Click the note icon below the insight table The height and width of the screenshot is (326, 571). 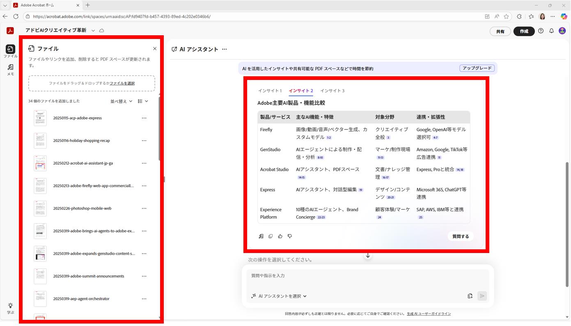(x=261, y=236)
